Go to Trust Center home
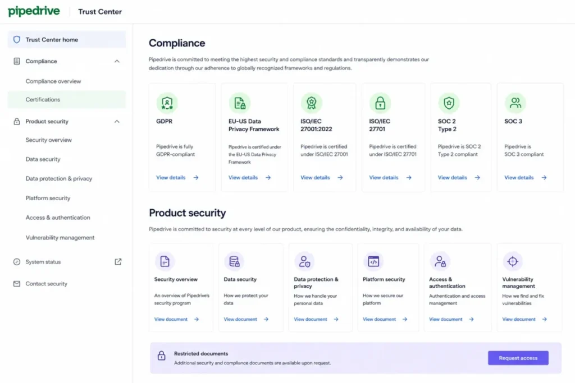This screenshot has height=383, width=575. click(x=66, y=40)
